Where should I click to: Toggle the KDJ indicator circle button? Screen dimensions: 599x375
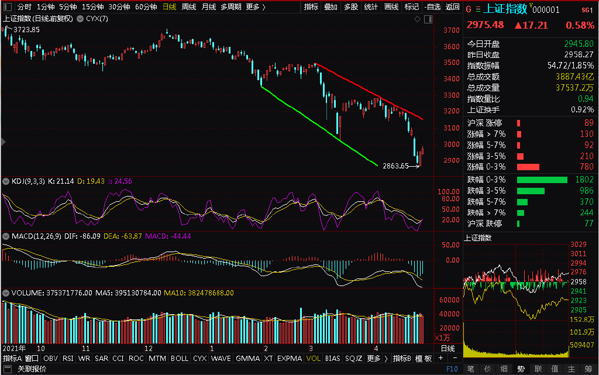[6, 181]
